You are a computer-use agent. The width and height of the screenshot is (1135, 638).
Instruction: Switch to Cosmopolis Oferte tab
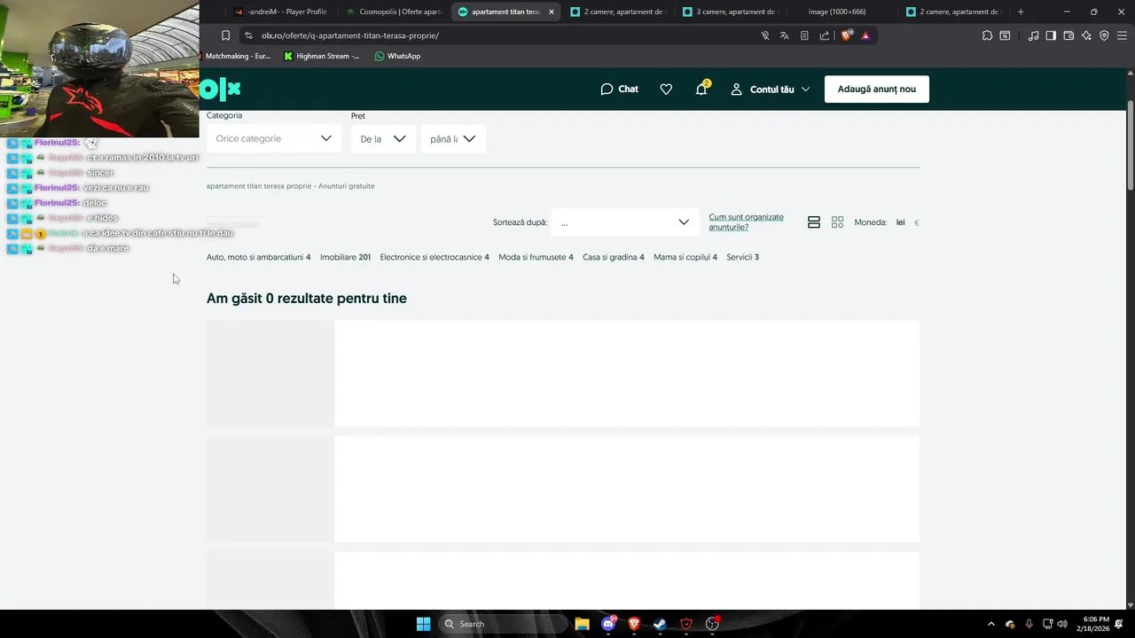(x=394, y=12)
